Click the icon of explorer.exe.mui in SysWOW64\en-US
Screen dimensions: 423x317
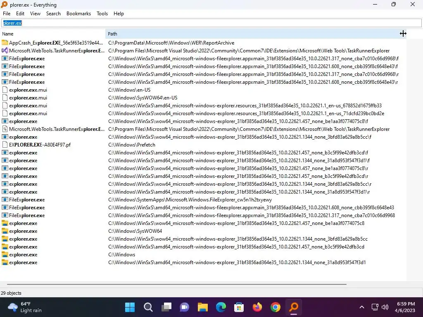tap(5, 97)
